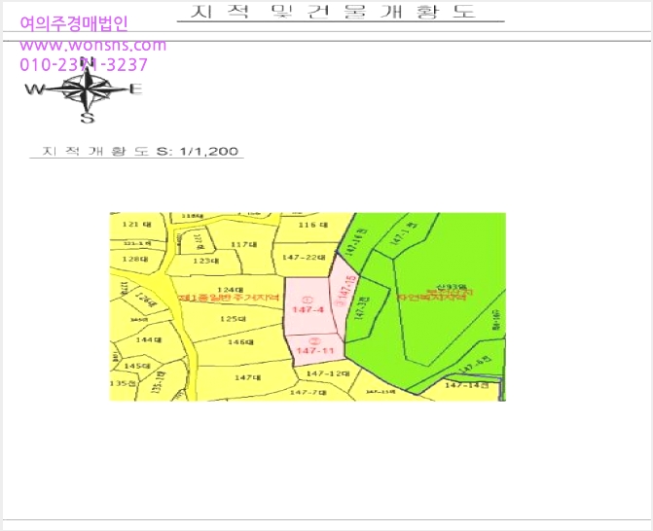Click the '121 대' parcel label
Viewport: 653px width, 531px height.
tap(136, 225)
